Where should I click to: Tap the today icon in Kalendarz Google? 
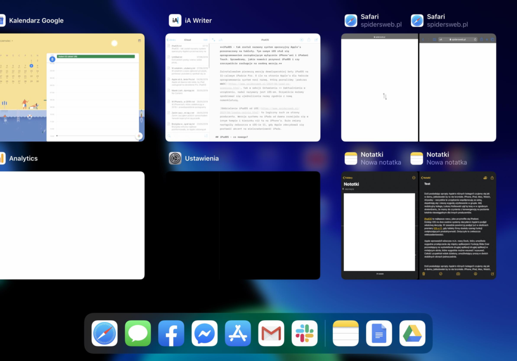click(x=140, y=40)
